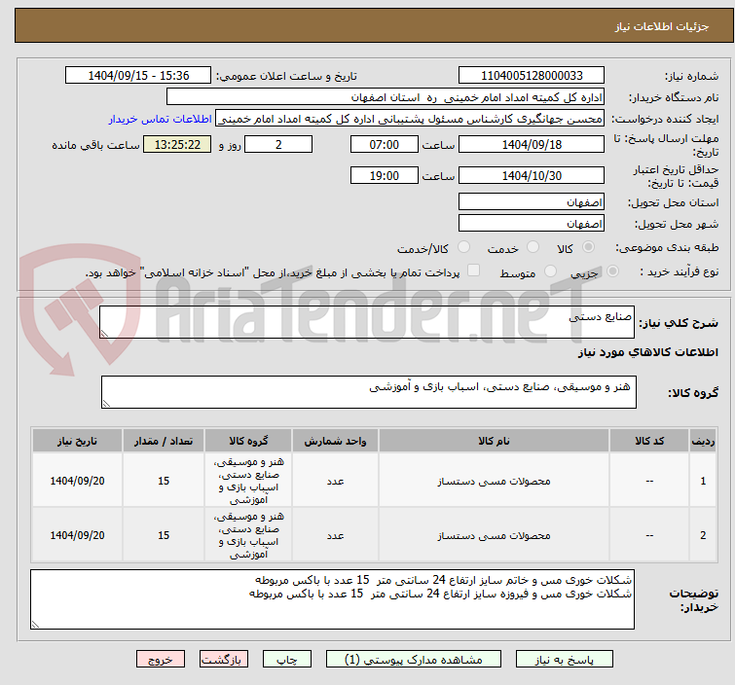Click unit 'عدد' in row 1
The height and width of the screenshot is (685, 735).
click(335, 482)
